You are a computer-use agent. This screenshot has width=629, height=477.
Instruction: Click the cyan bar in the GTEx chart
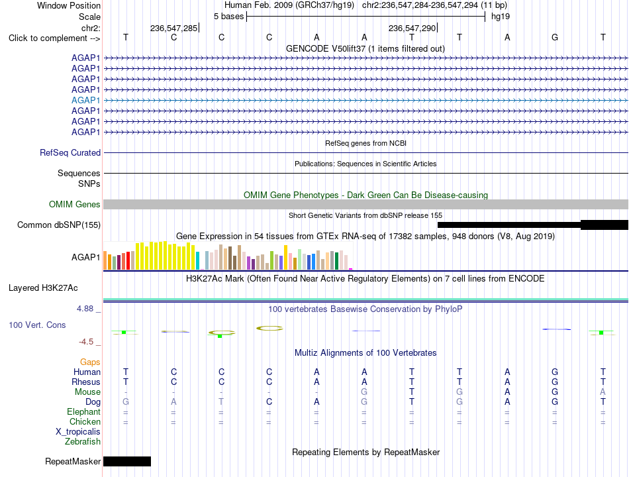[197, 260]
